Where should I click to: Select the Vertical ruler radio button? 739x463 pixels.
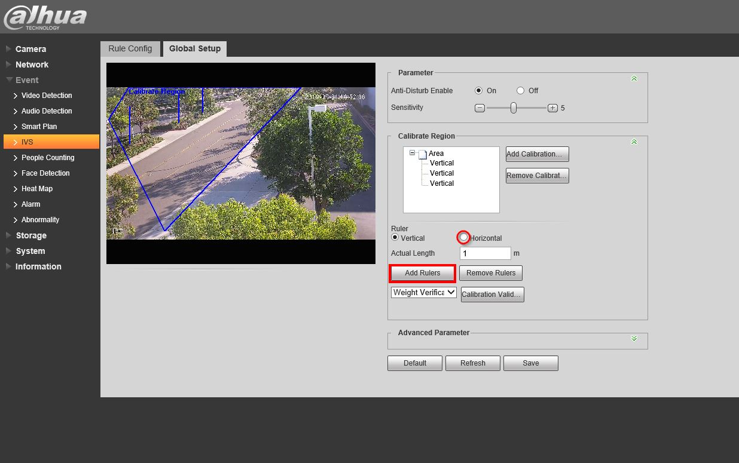tap(395, 238)
